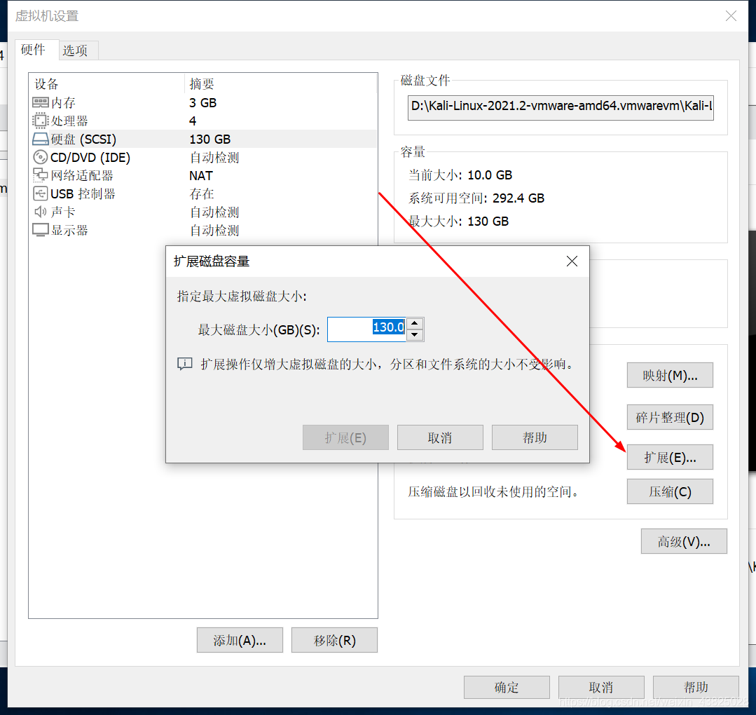Increase max disk size with up arrow
Screen dimensions: 756x715
[x=415, y=323]
